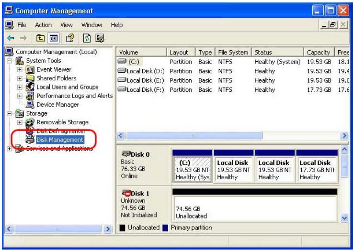The height and width of the screenshot is (250, 353).
Task: Select the Disk 1 not-initialized disk icon
Action: 127,194
